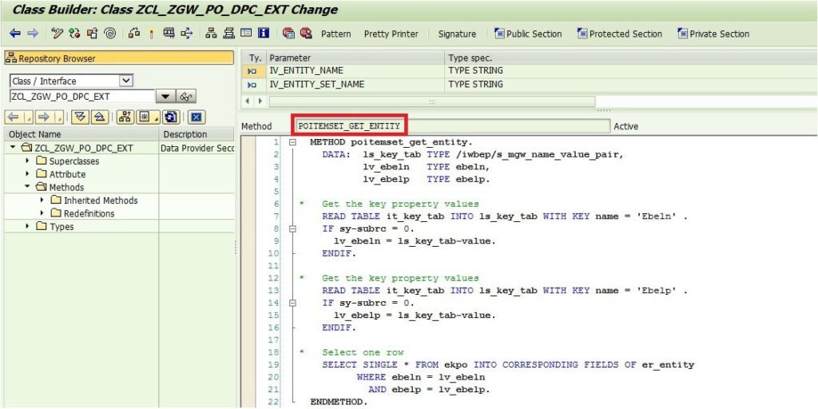818x409 pixels.
Task: Select the IV_ENTITY_NAME parameter row
Action: (x=529, y=70)
